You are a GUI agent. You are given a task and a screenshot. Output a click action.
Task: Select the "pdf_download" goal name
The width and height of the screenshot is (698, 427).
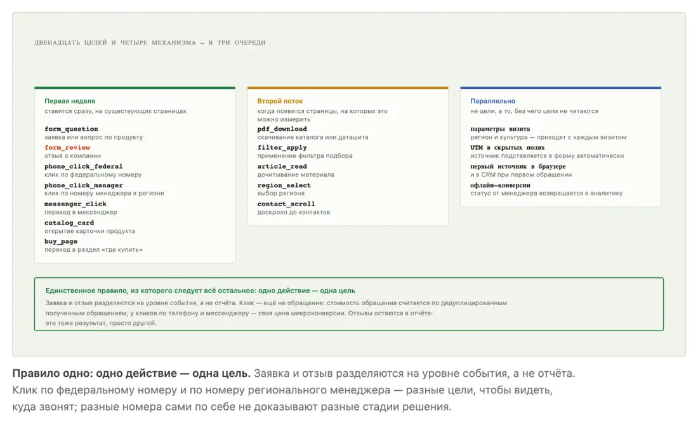coord(282,129)
